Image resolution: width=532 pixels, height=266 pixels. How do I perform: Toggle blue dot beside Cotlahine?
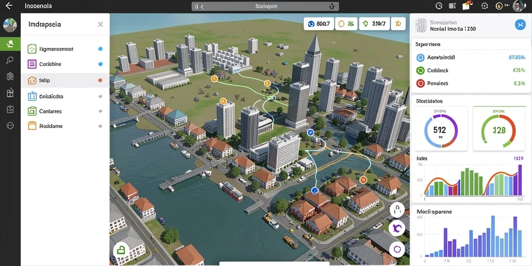click(x=100, y=64)
